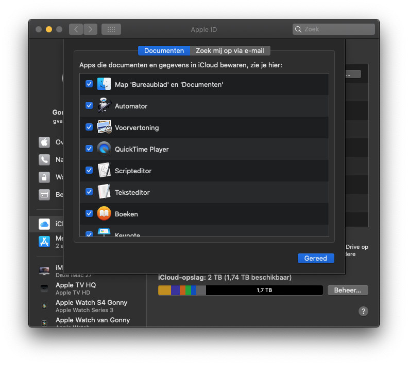Image resolution: width=408 pixels, height=365 pixels.
Task: Select the credit card payment icon in sidebar
Action: pos(44,194)
